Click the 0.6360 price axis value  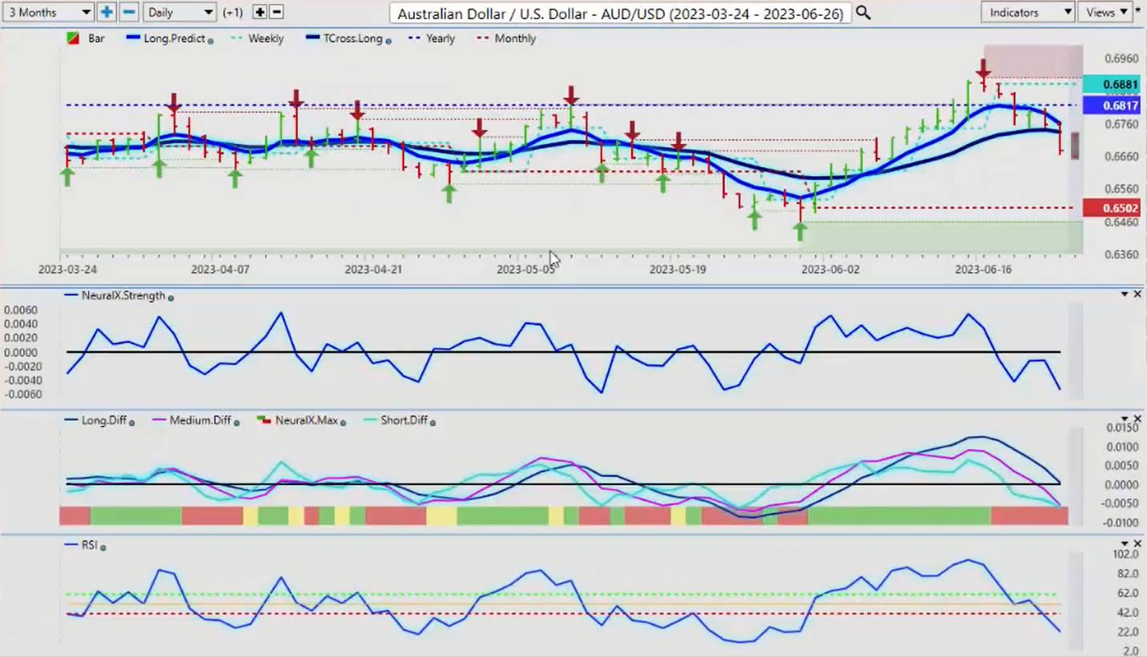1121,254
